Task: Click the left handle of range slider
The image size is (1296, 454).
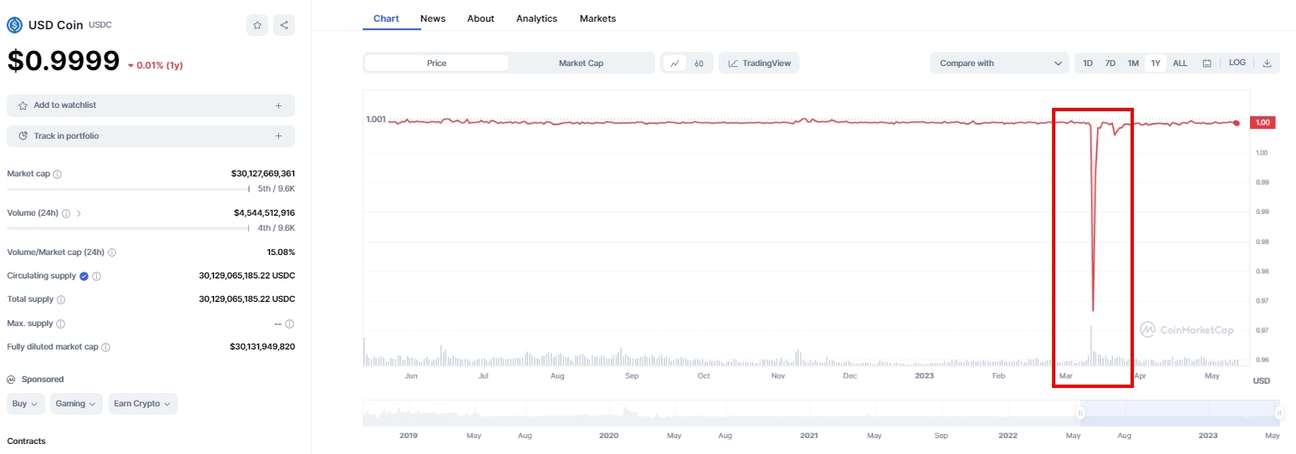Action: [x=1080, y=412]
